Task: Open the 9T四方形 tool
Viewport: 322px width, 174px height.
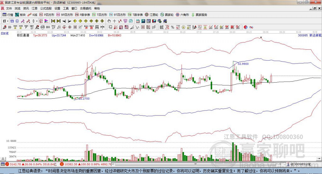Action: [x=118, y=15]
